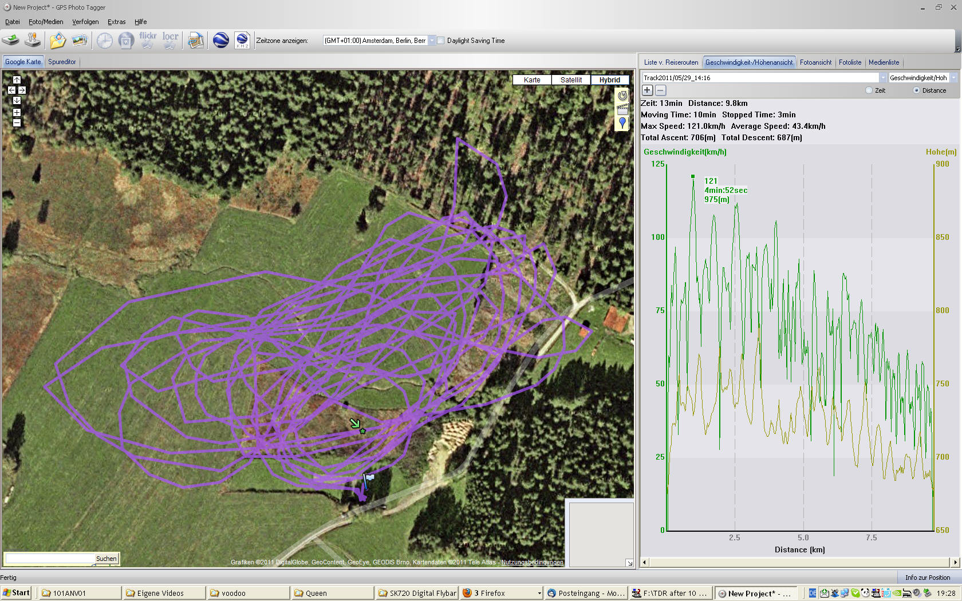Switch map to Hybrid view
Viewport: 962px width, 601px height.
(x=610, y=80)
